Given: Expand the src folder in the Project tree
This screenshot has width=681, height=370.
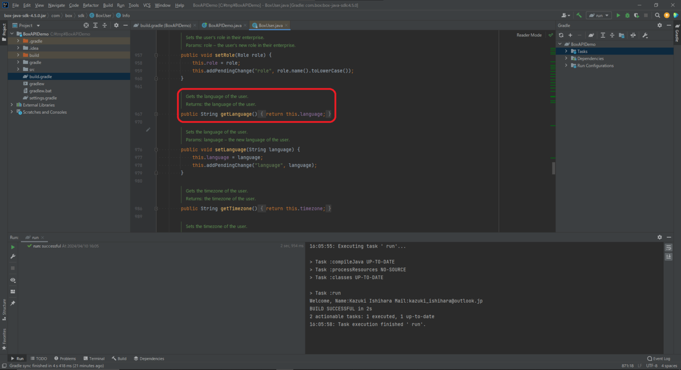Looking at the screenshot, I should click(x=18, y=69).
